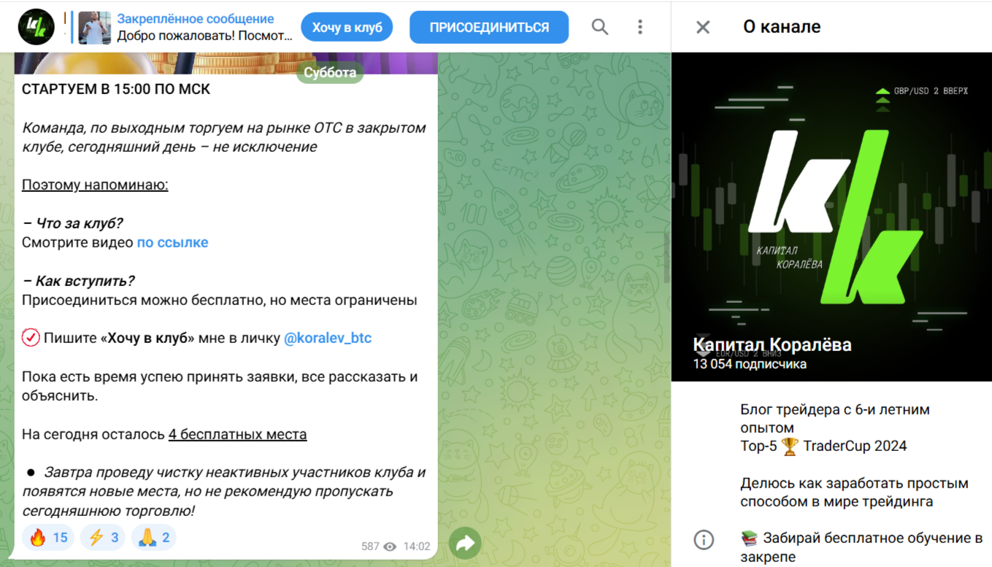Open the channel avatar in the header
The width and height of the screenshot is (992, 567).
click(36, 27)
